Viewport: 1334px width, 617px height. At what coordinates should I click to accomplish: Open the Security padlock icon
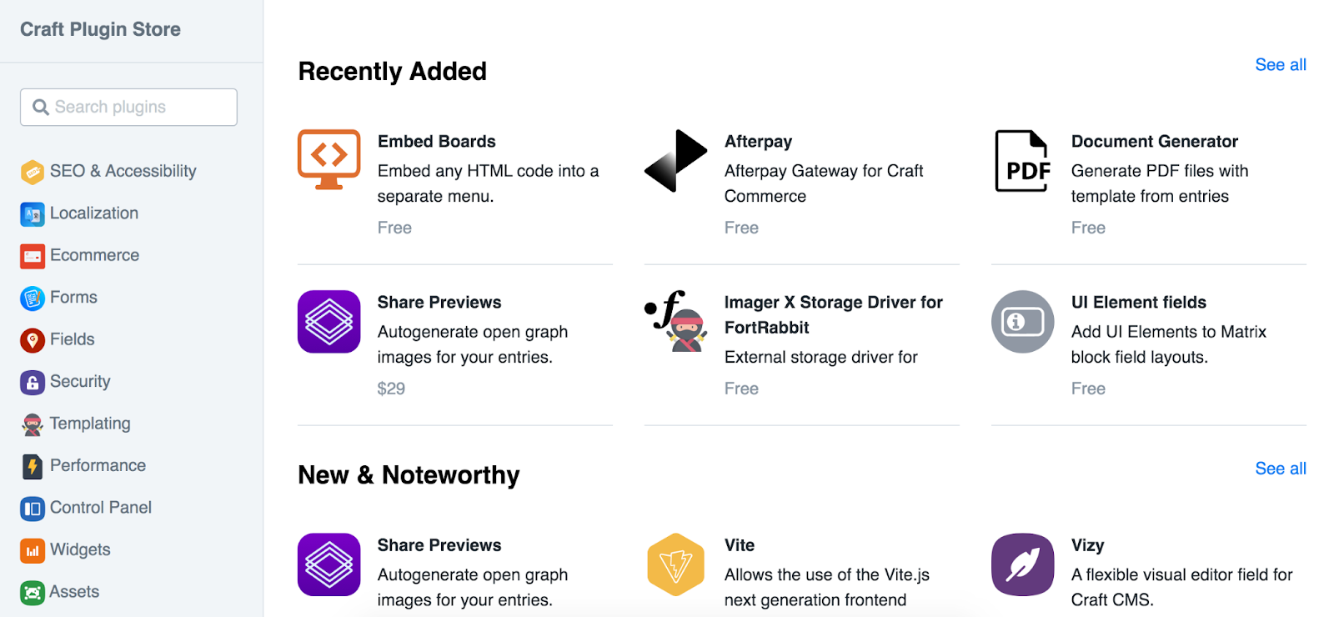pos(32,381)
